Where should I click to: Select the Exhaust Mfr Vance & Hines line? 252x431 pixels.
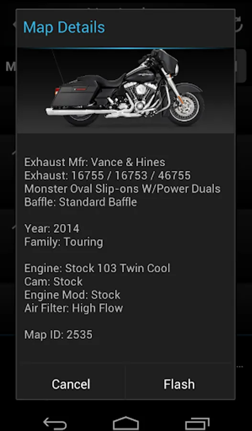click(x=95, y=162)
